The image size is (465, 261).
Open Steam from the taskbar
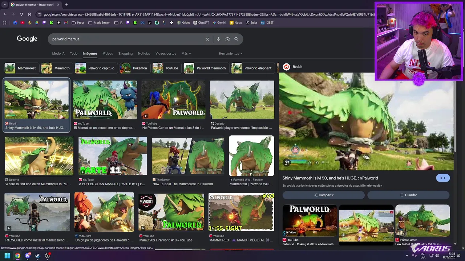tap(37, 256)
